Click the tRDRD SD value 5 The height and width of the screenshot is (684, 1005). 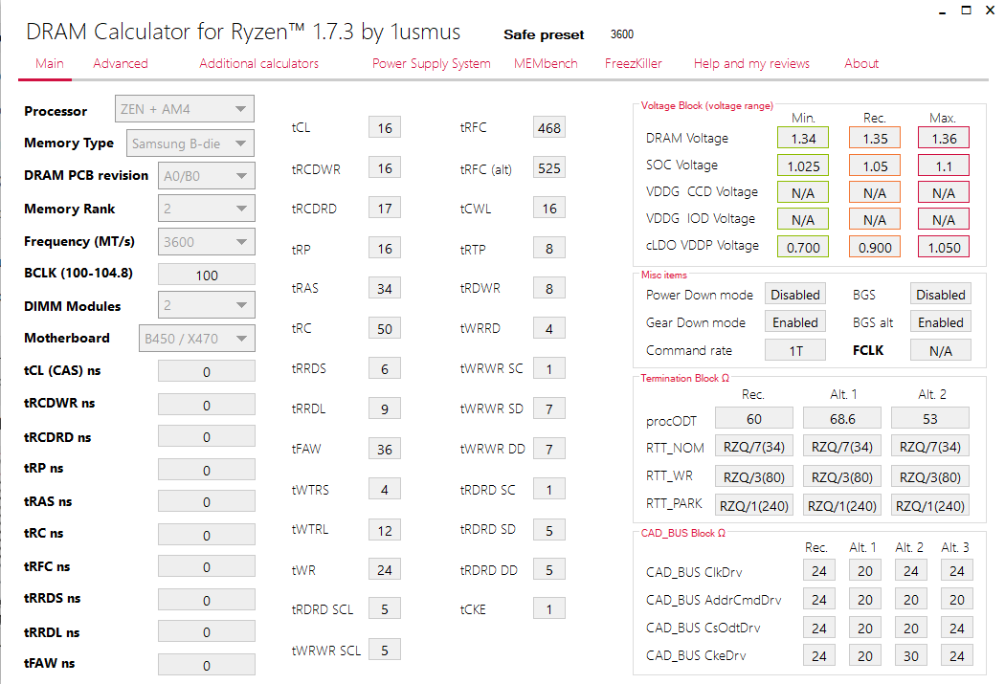click(549, 530)
